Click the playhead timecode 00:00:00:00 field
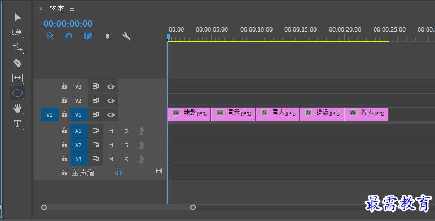 [68, 24]
